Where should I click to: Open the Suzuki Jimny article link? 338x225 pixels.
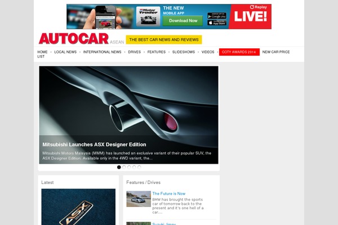click(x=164, y=224)
